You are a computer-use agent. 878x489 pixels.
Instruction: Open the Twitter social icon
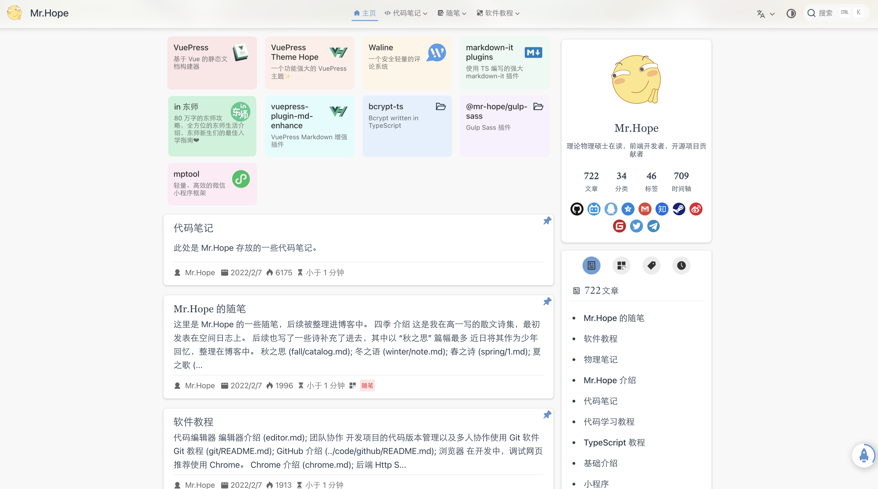point(636,226)
